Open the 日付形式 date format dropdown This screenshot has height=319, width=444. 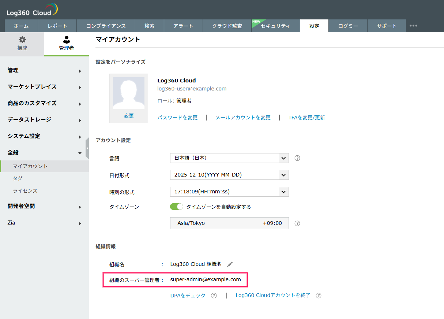229,175
